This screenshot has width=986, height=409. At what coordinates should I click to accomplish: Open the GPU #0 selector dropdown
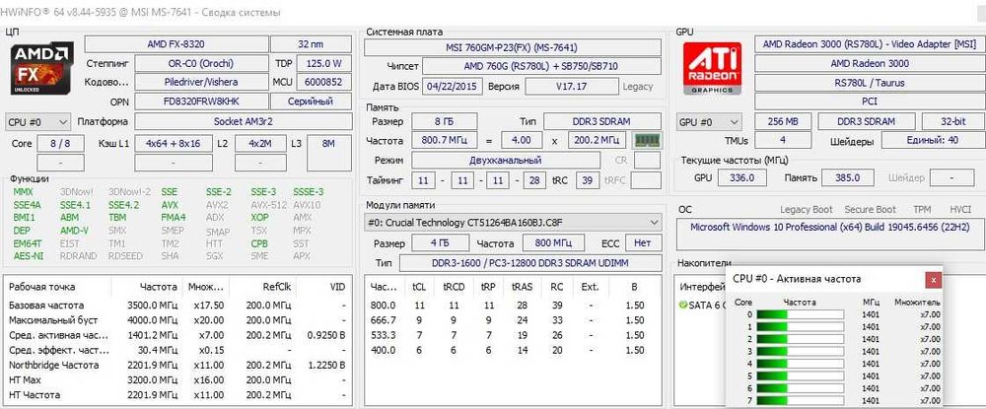pyautogui.click(x=709, y=122)
